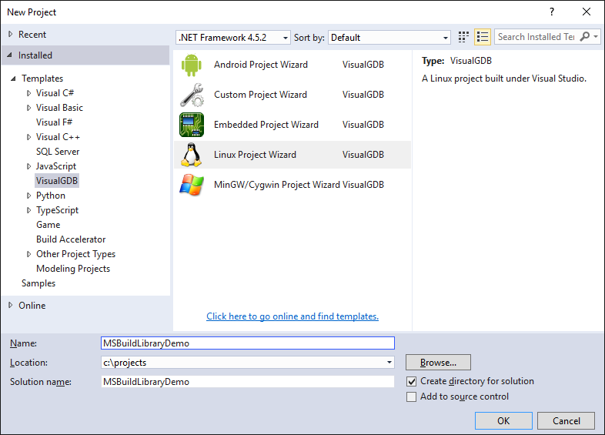
Task: Expand the Online section
Action: [11, 306]
